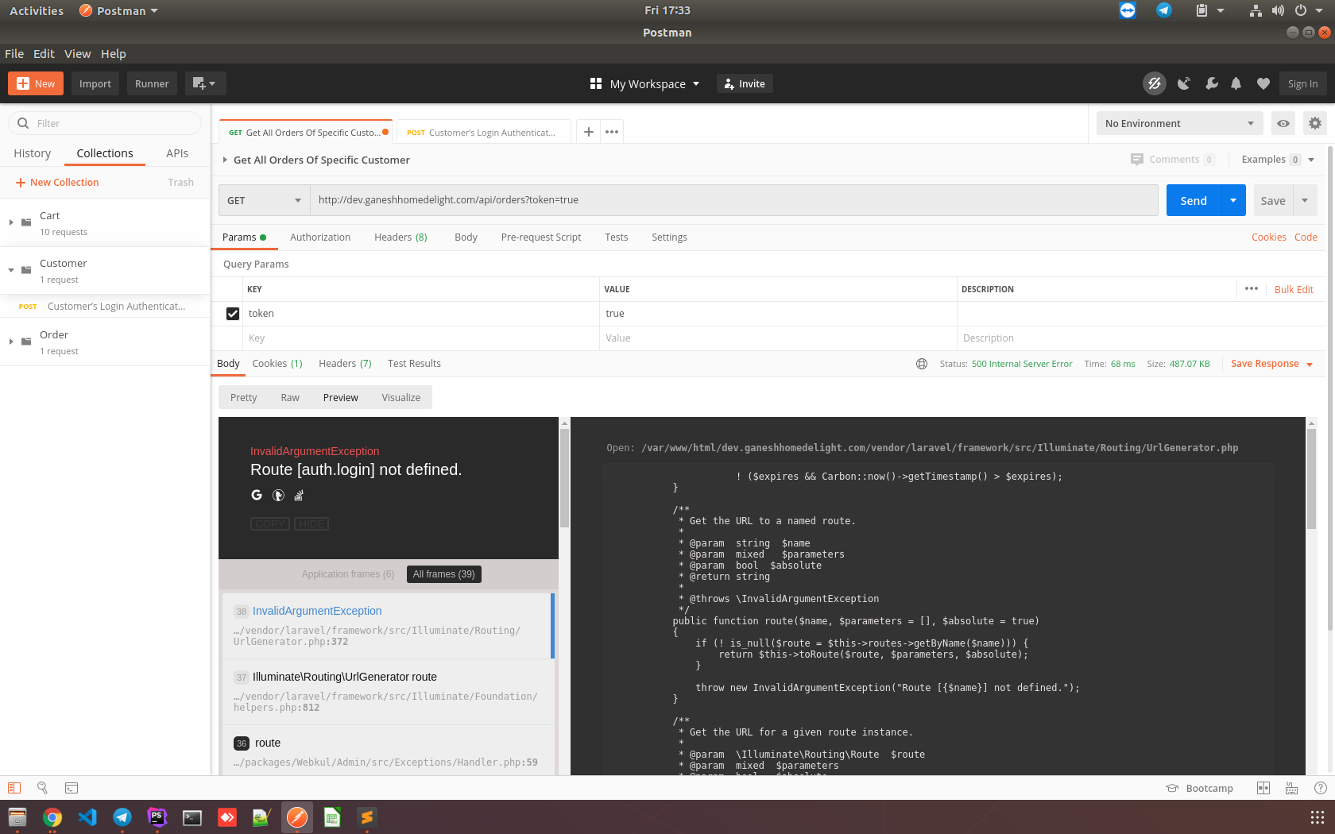Switch to the APIs sidebar tab

(177, 153)
